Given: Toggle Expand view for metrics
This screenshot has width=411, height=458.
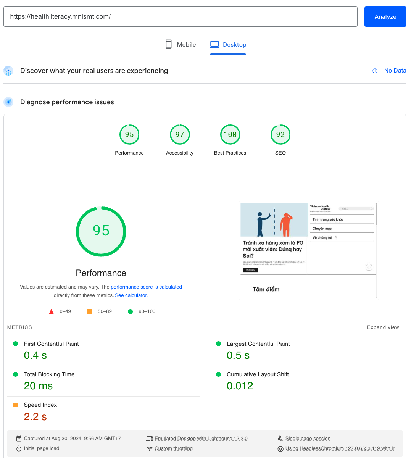Looking at the screenshot, I should [383, 327].
